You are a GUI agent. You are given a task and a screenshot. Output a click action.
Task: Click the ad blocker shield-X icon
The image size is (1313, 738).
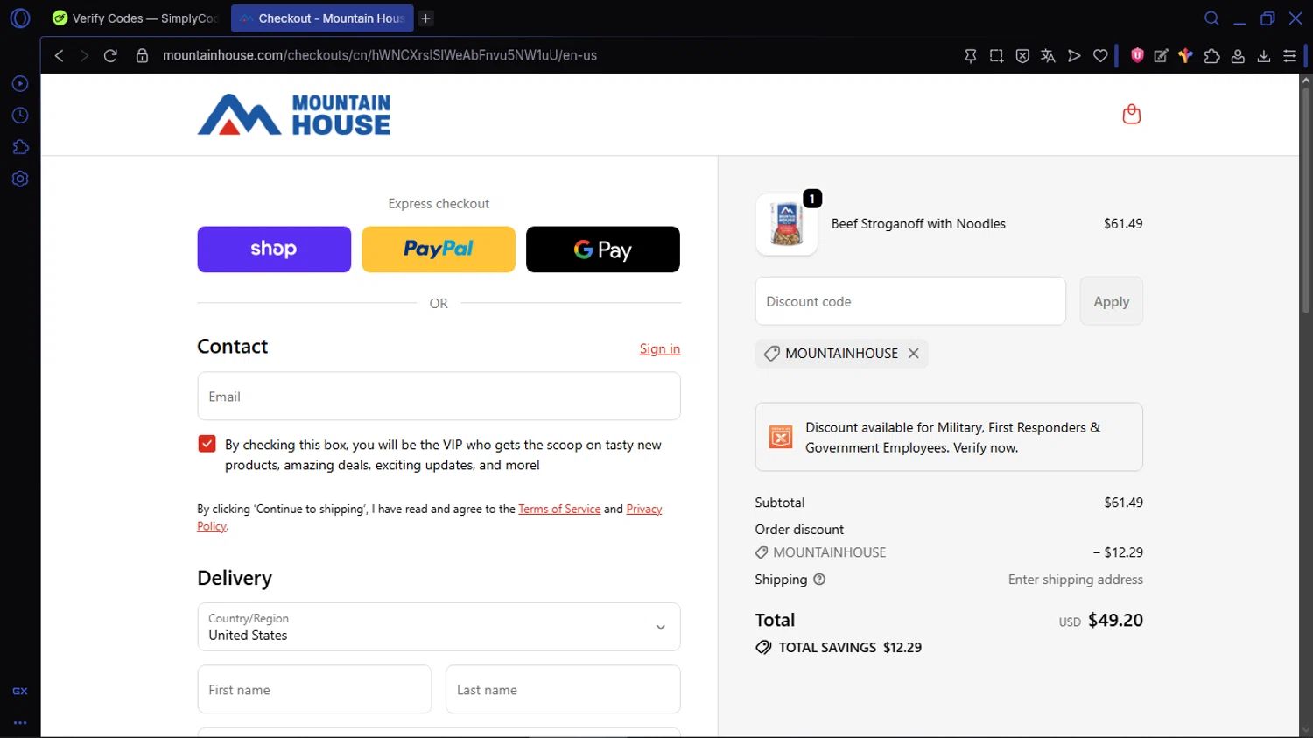(1022, 55)
